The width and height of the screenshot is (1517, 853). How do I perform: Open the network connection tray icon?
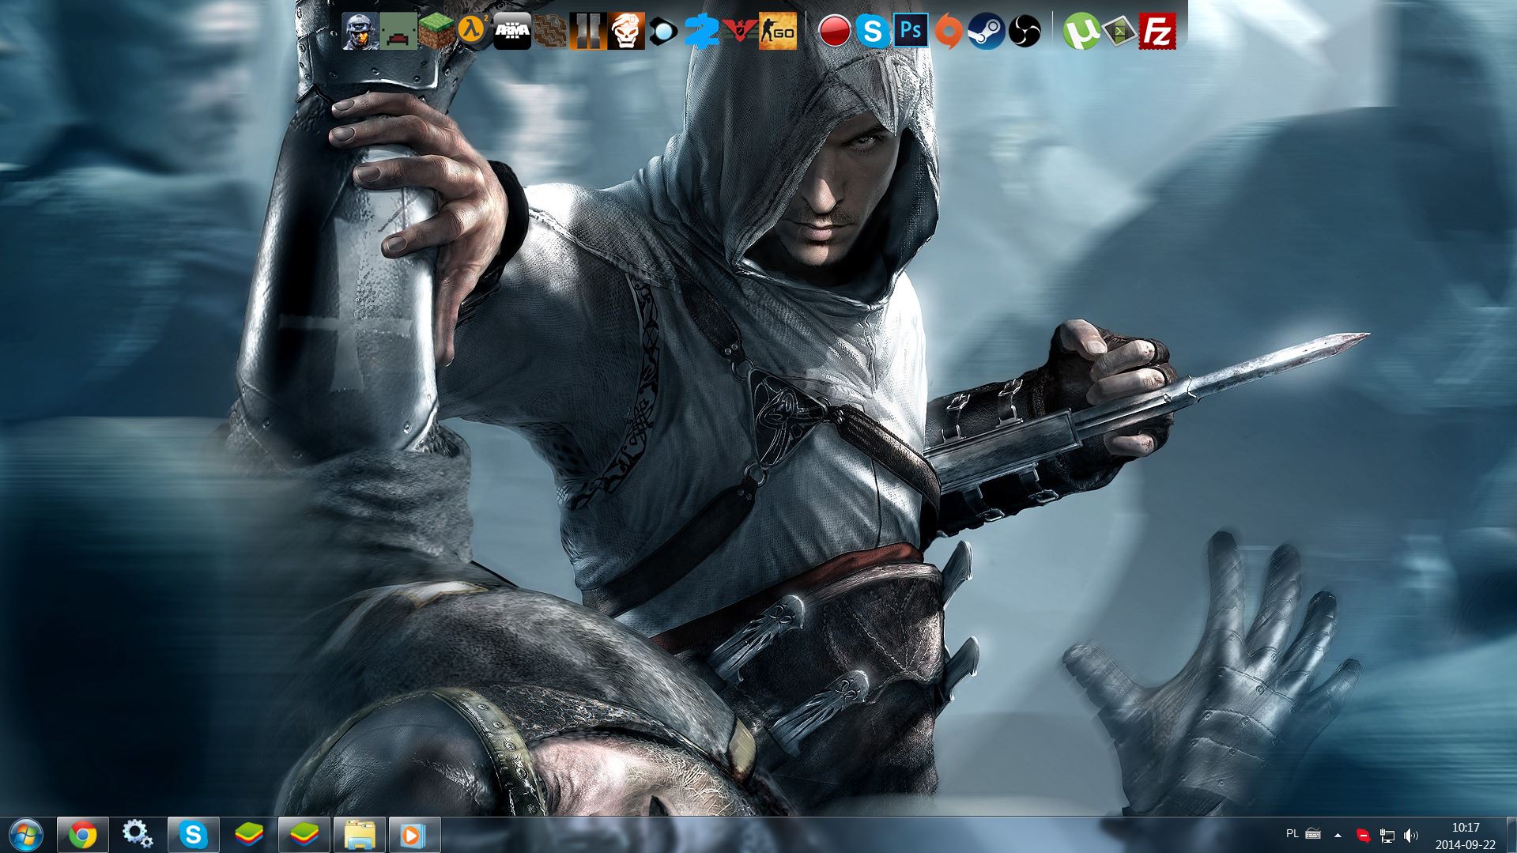[1387, 835]
